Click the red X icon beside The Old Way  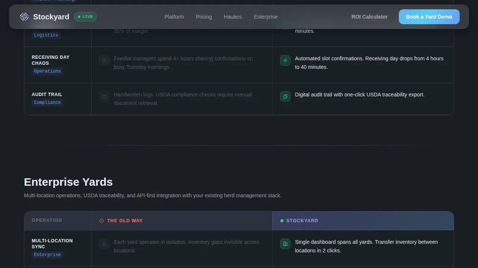[102, 221]
